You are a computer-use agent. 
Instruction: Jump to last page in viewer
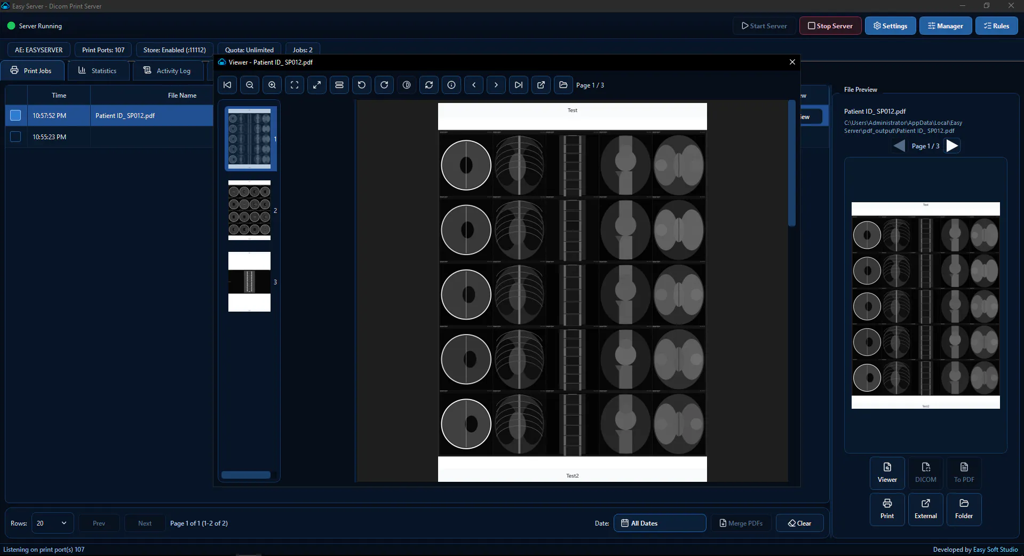(519, 85)
